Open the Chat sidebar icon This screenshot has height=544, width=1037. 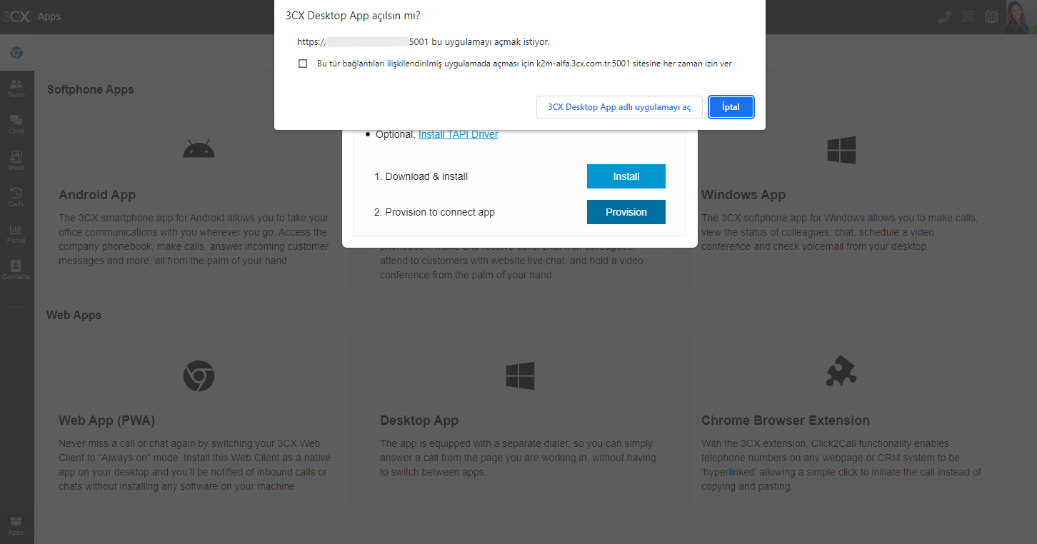[16, 124]
